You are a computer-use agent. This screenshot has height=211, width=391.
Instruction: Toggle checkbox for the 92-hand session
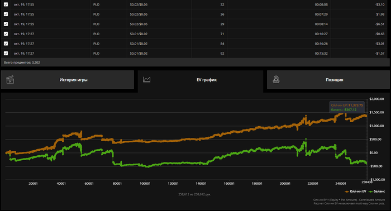[6, 54]
